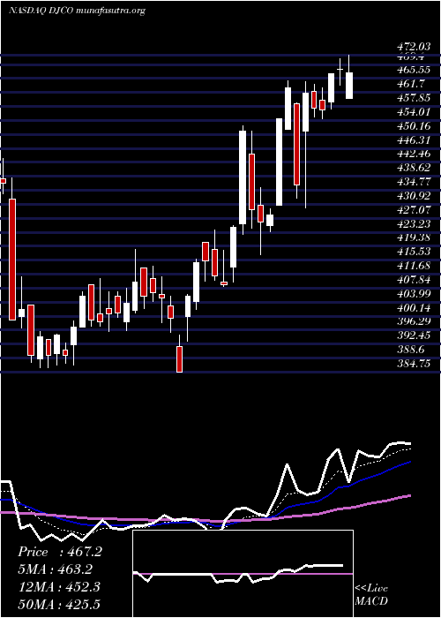Screen dimensions: 441x618
Task: Click the 438.62 price axis label
Action: [414, 168]
